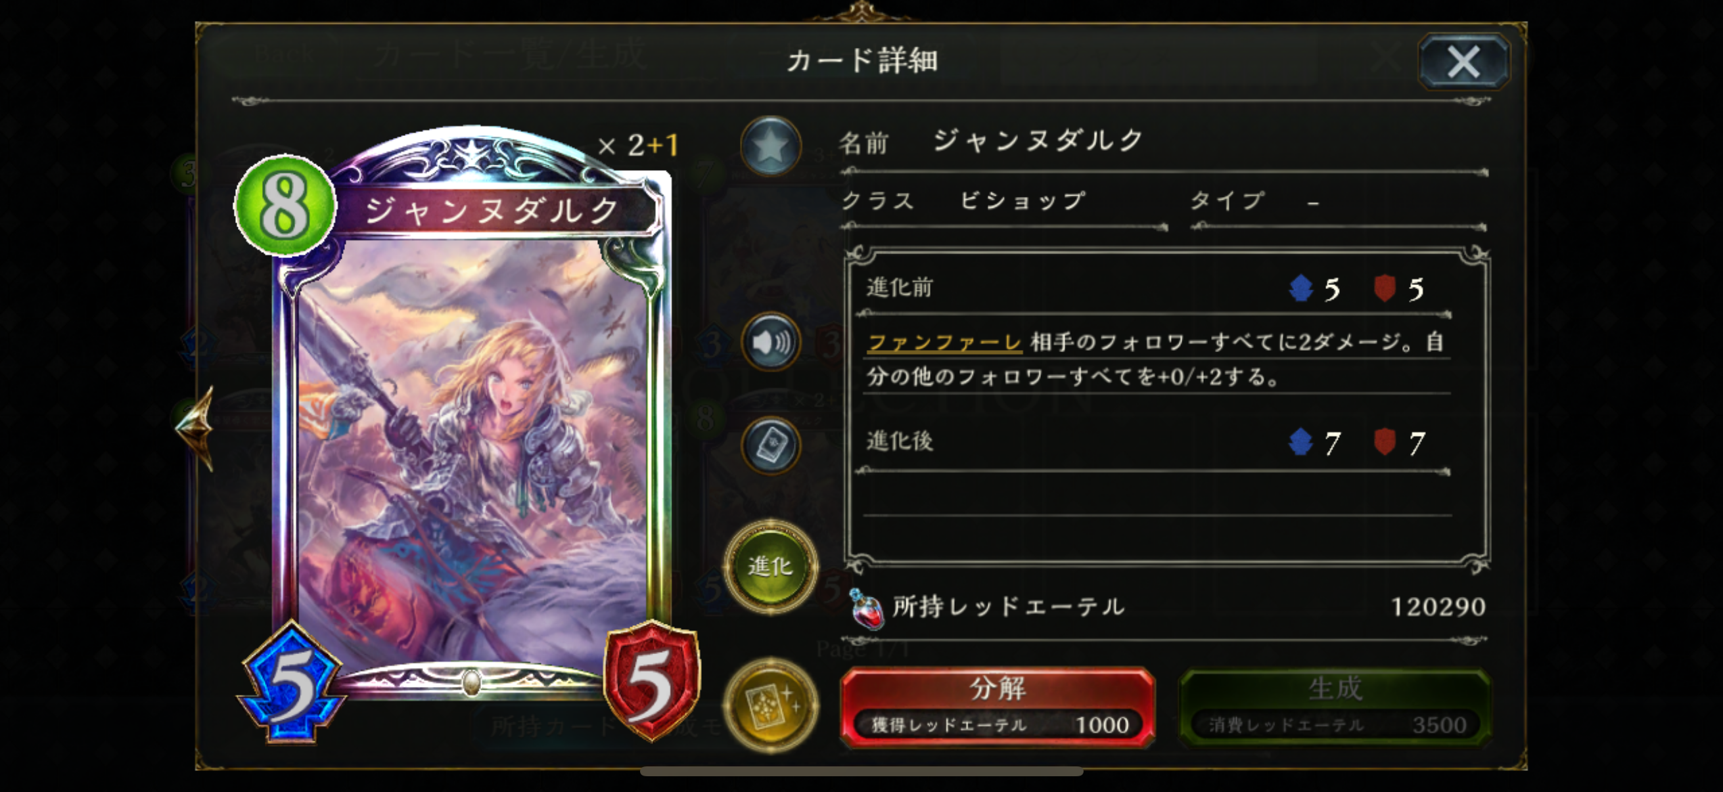Tap the blue attack 5 gem on card
The width and height of the screenshot is (1723, 792).
tap(292, 683)
